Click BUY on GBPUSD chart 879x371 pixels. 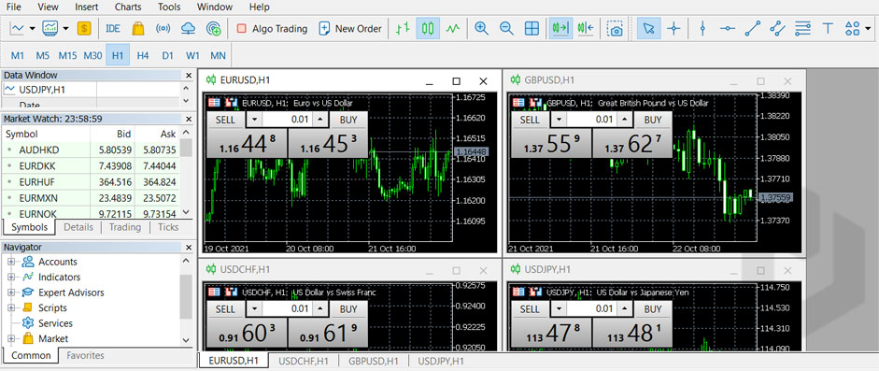click(653, 120)
